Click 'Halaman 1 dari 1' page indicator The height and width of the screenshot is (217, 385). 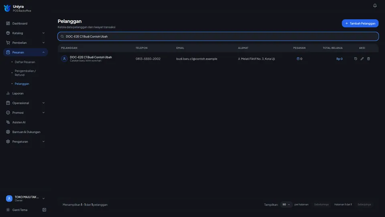click(x=343, y=205)
